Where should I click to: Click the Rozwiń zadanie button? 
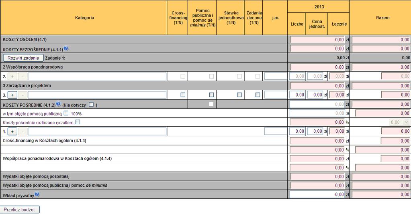23,58
